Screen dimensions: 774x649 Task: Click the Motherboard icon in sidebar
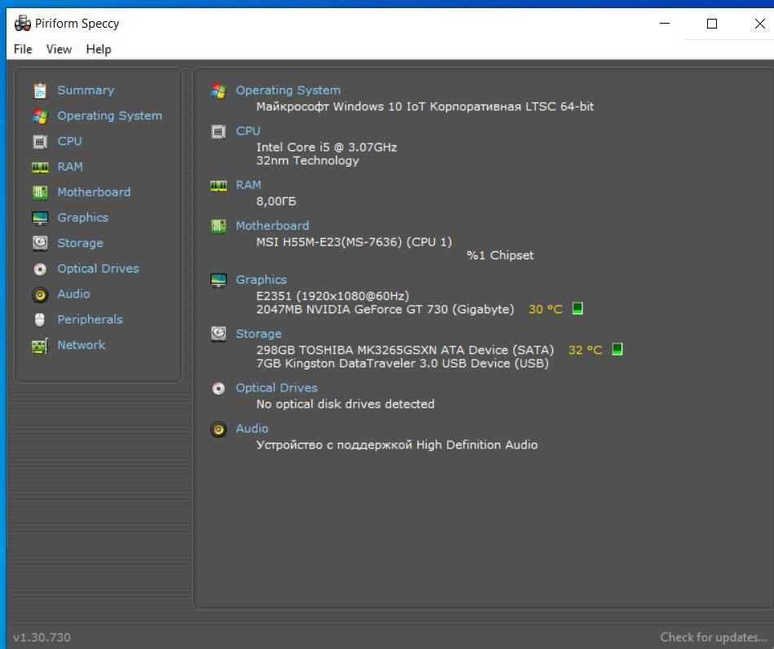pos(40,192)
